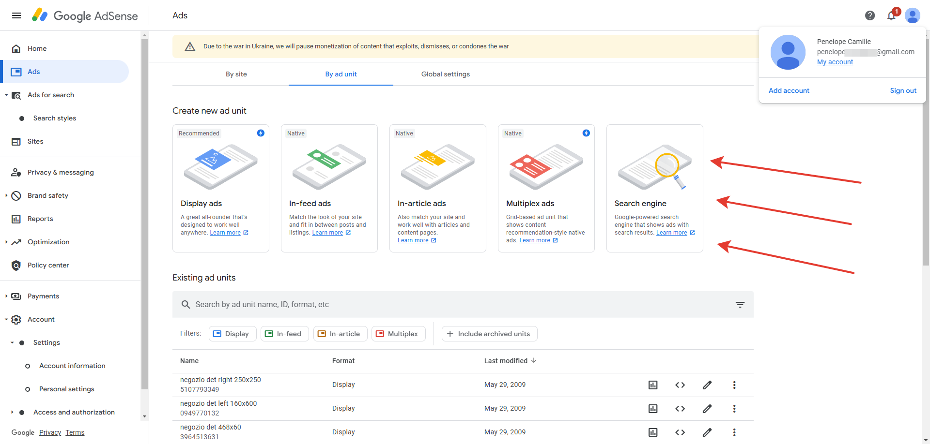Open the My account link
930x444 pixels.
point(835,62)
